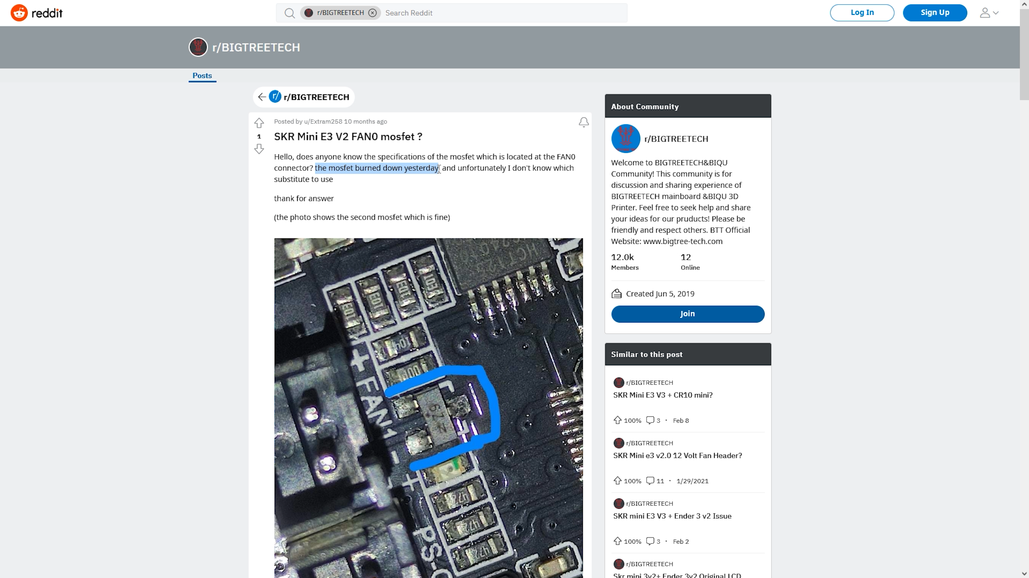Open the r/BIGTREETECH banner avatar
1029x578 pixels.
click(x=198, y=47)
